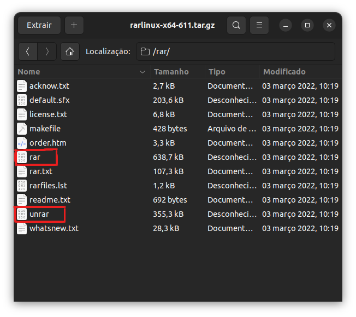The width and height of the screenshot is (356, 317).
Task: Select the order.htm code icon
Action: click(x=22, y=143)
